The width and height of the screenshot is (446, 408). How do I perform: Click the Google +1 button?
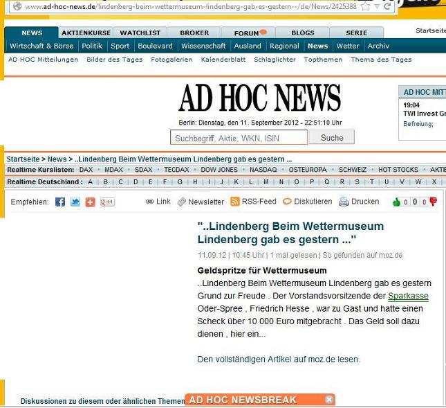tap(107, 202)
